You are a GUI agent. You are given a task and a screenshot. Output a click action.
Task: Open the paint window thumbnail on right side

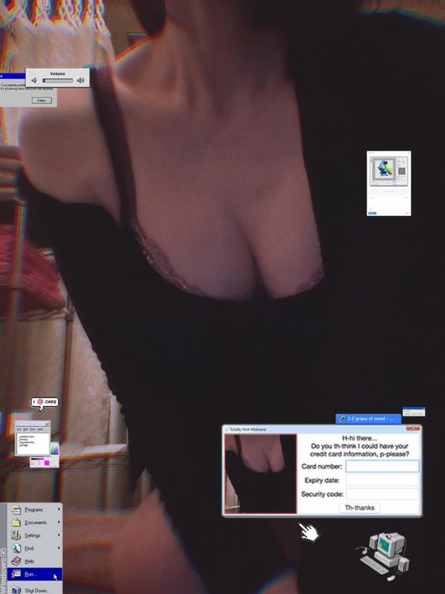(389, 183)
